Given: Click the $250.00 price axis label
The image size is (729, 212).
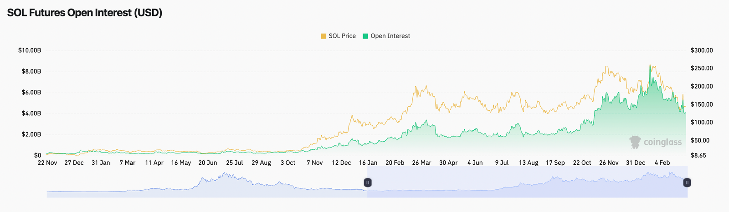Looking at the screenshot, I should 702,69.
